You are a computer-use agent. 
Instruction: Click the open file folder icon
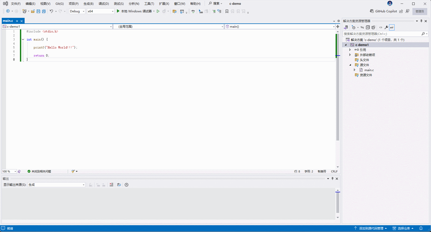[x=33, y=11]
